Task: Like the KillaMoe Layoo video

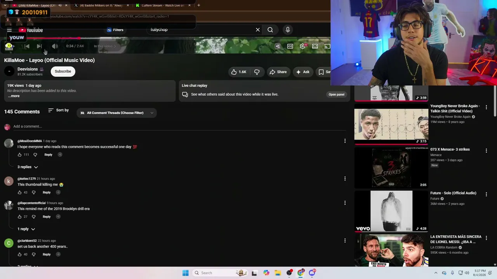Action: point(239,72)
